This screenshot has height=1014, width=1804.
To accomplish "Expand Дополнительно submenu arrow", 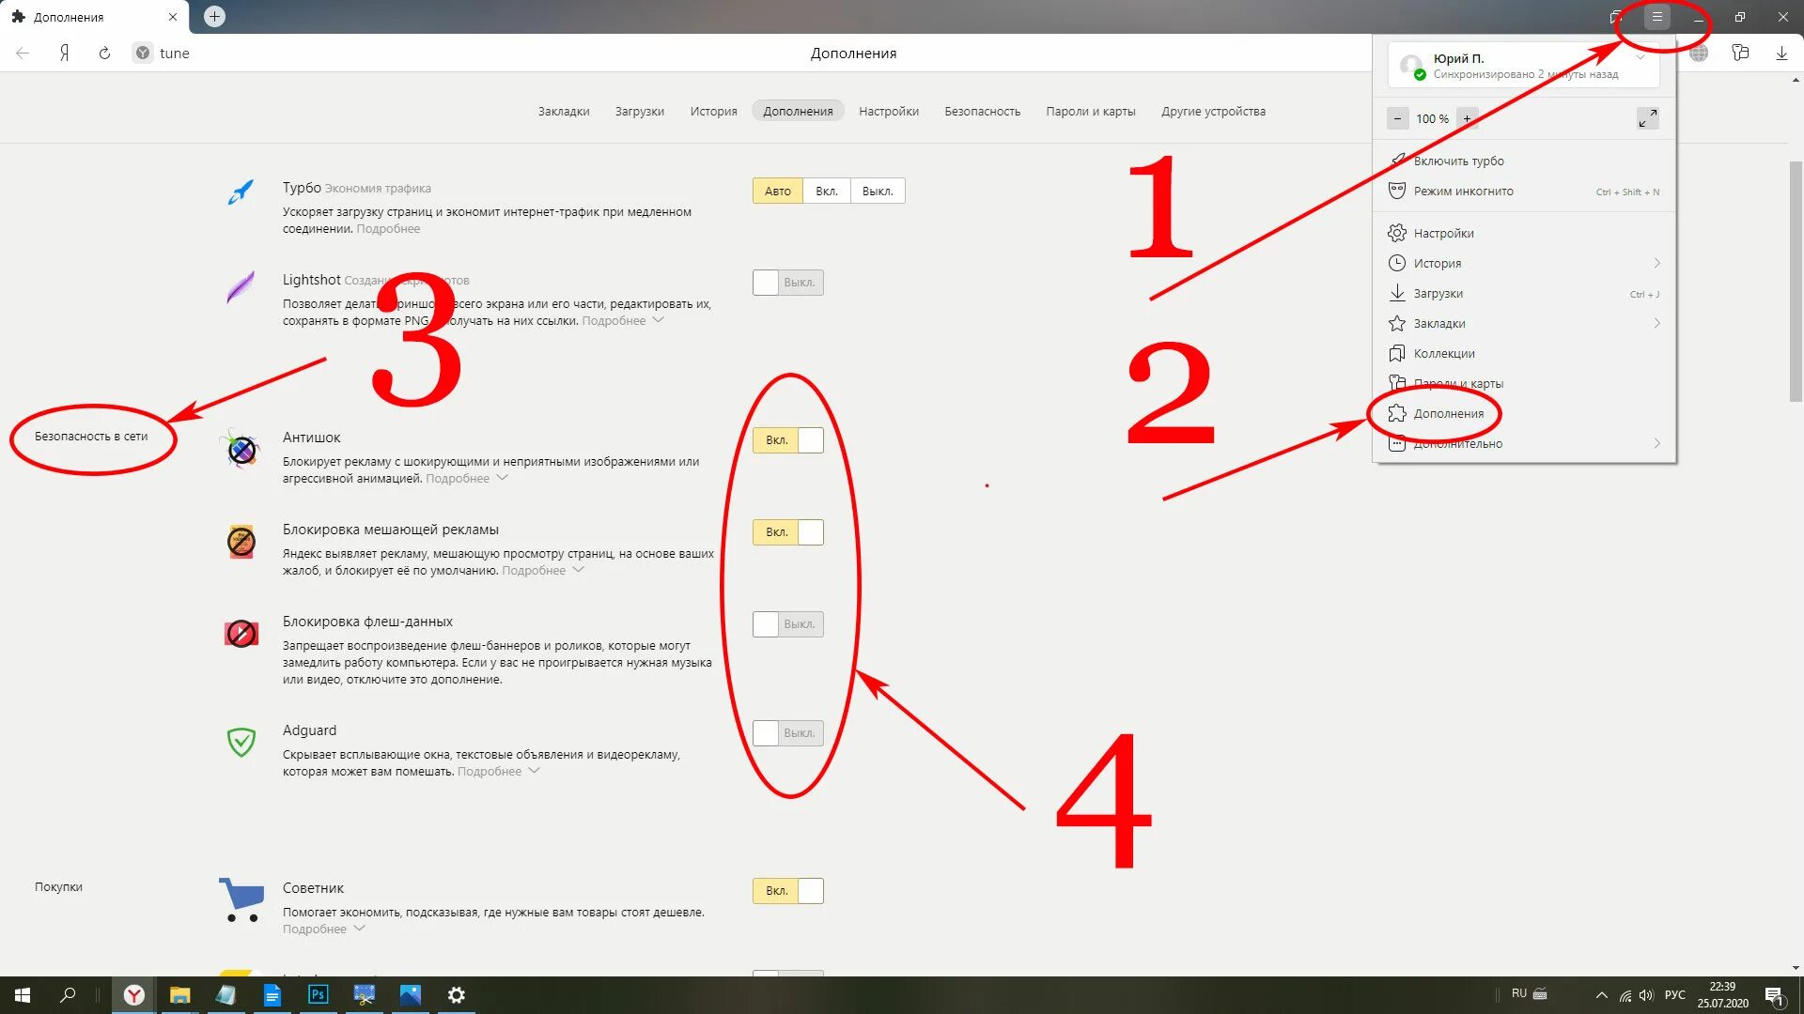I will tap(1656, 443).
